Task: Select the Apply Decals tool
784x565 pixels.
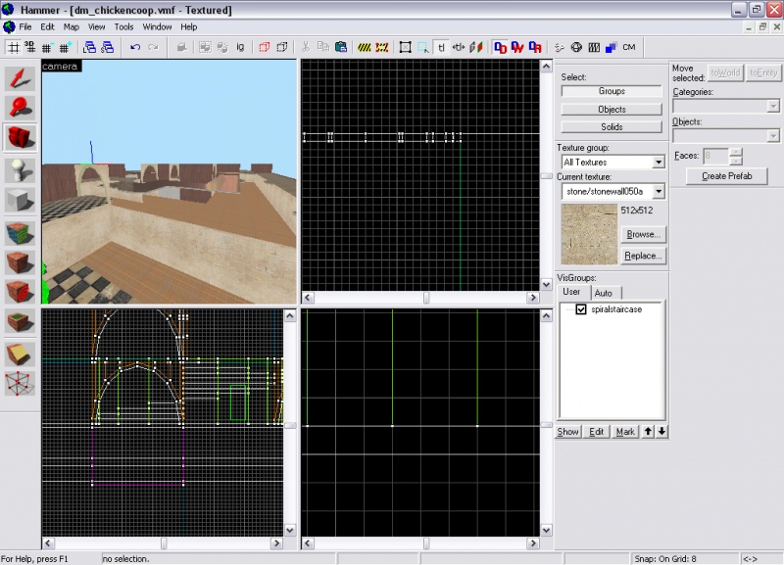Action: 20,292
